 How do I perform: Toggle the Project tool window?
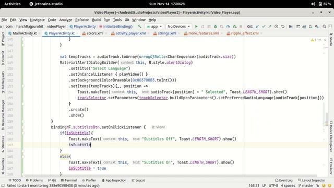pos(3,39)
